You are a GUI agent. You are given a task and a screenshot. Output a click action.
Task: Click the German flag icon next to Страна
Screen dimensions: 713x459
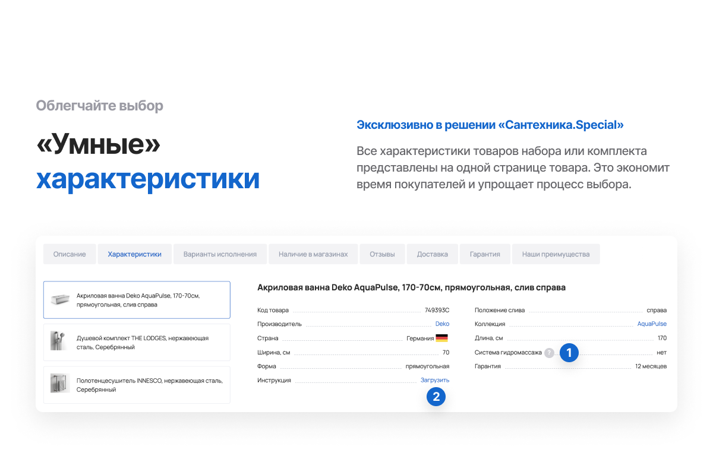coord(442,337)
